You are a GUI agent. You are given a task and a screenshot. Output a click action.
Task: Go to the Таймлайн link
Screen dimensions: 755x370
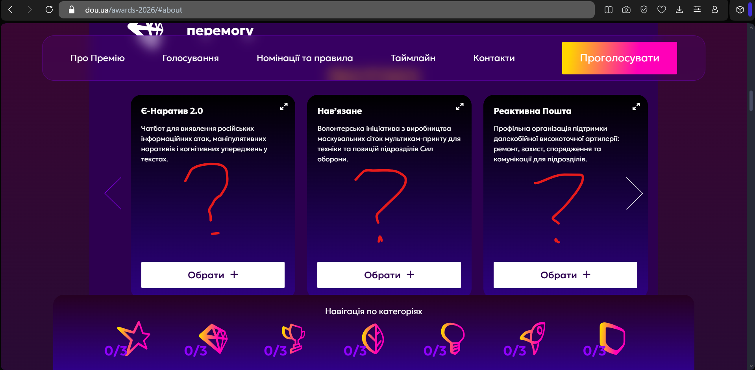[413, 58]
